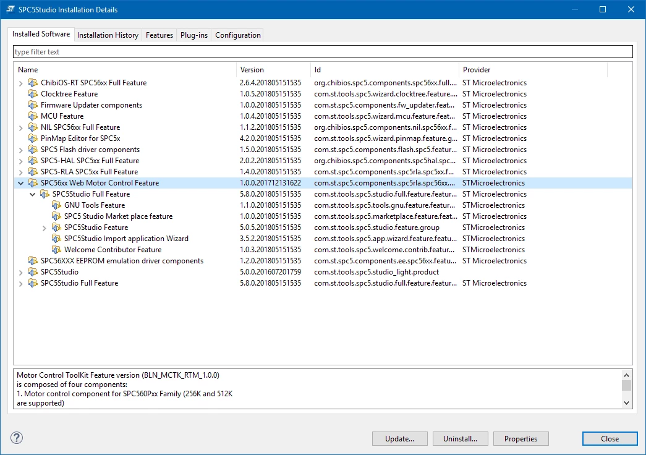The image size is (646, 455).
Task: Expand SPC5 Flash driver components node
Action: coord(20,150)
